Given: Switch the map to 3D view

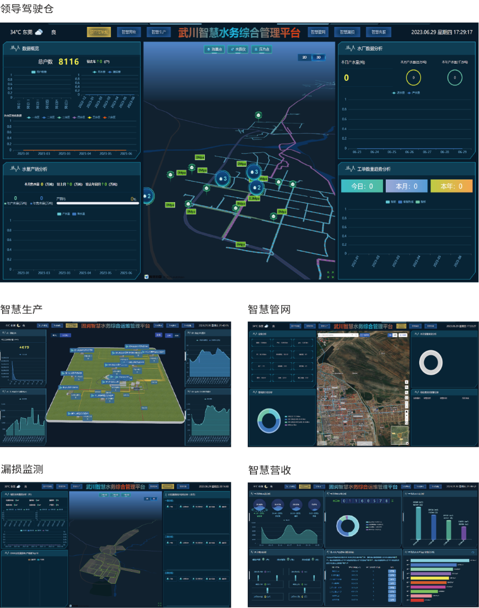Looking at the screenshot, I should [x=318, y=57].
